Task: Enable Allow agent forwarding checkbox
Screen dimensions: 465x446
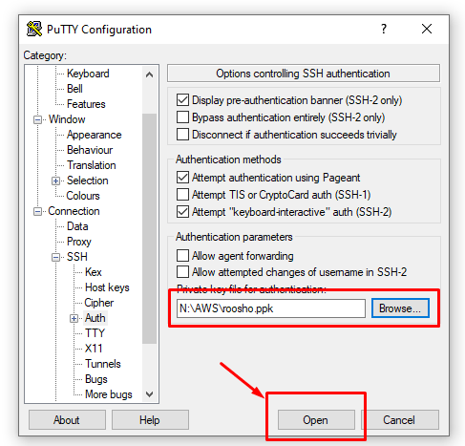Action: coord(182,256)
